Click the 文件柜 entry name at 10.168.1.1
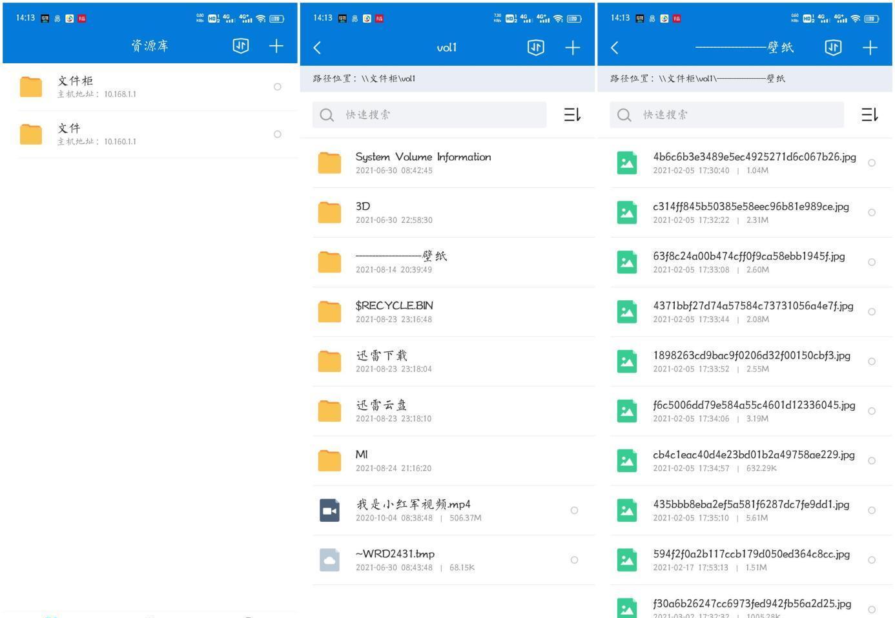The height and width of the screenshot is (618, 895). click(76, 81)
